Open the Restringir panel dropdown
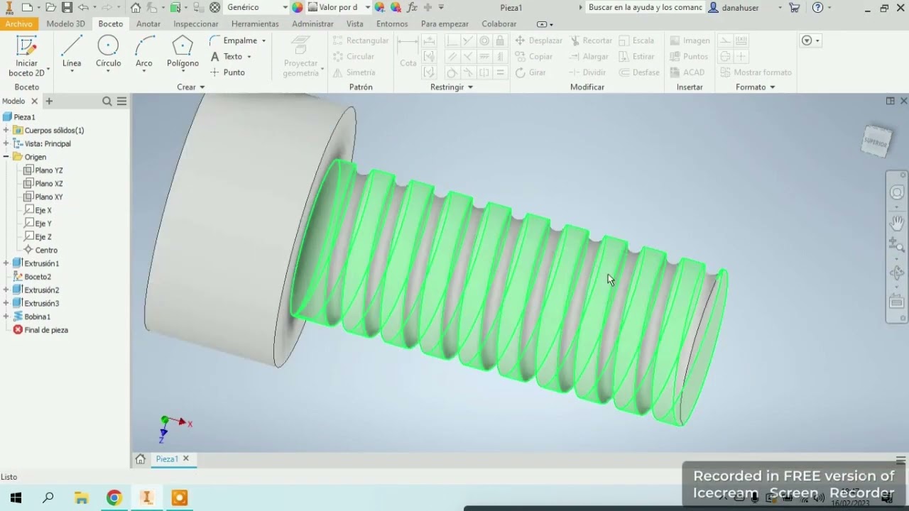This screenshot has height=511, width=909. point(452,87)
